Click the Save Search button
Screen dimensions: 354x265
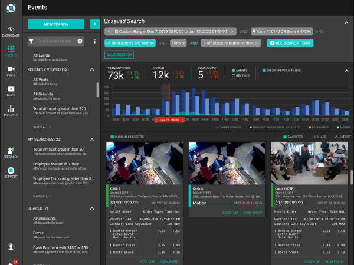tap(119, 55)
